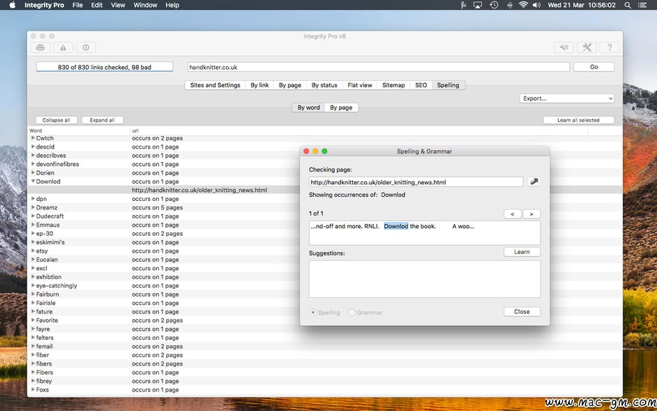The width and height of the screenshot is (657, 411).
Task: Open the File menu
Action: [x=77, y=5]
